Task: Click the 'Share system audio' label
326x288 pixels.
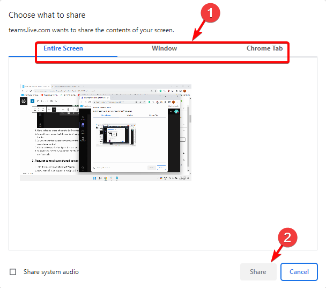Action: [x=51, y=272]
